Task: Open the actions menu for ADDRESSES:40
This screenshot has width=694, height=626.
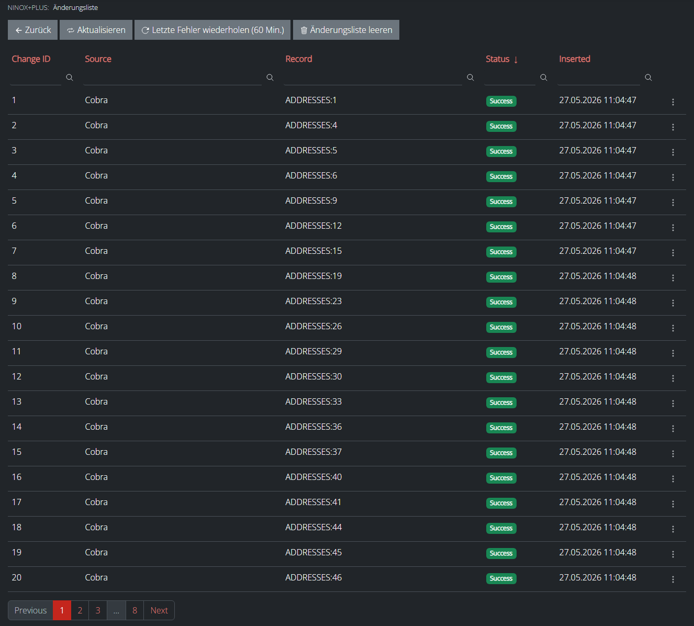Action: point(673,479)
